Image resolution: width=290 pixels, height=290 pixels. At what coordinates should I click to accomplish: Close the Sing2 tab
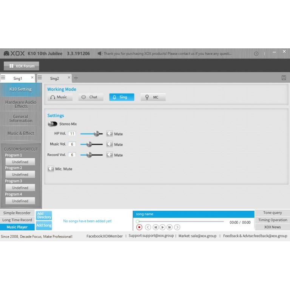tap(69, 77)
